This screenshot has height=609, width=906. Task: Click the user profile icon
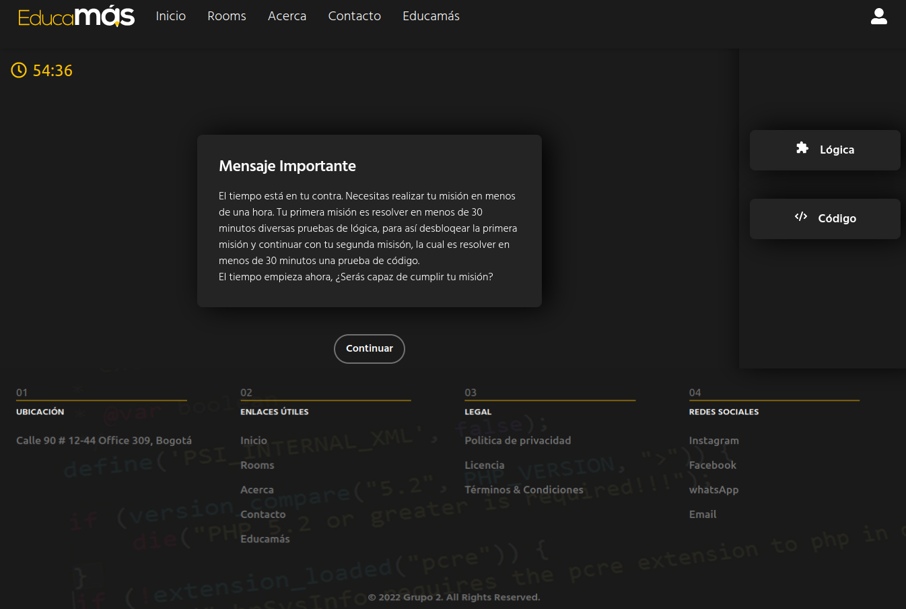click(x=879, y=16)
